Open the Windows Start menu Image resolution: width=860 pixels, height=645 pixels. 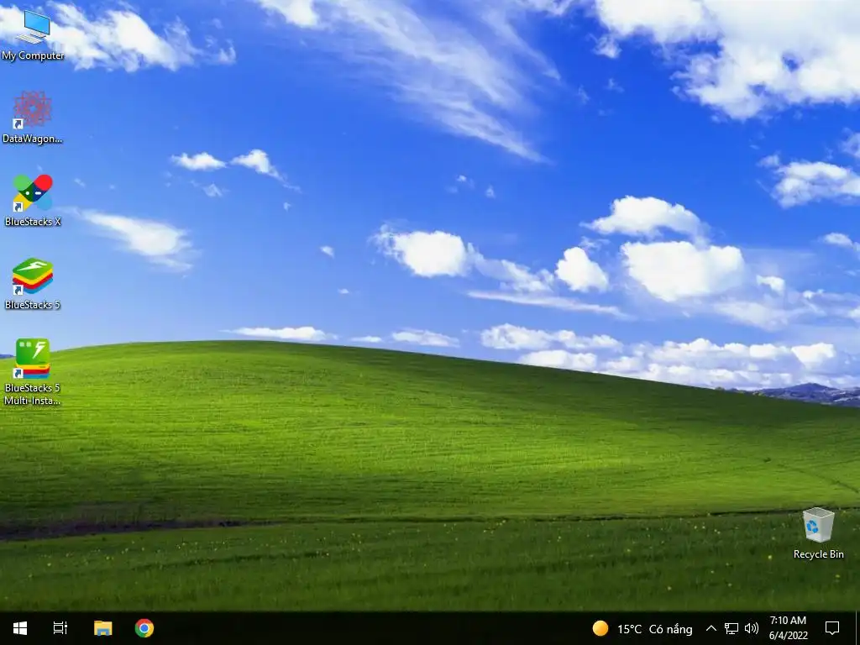tap(20, 628)
